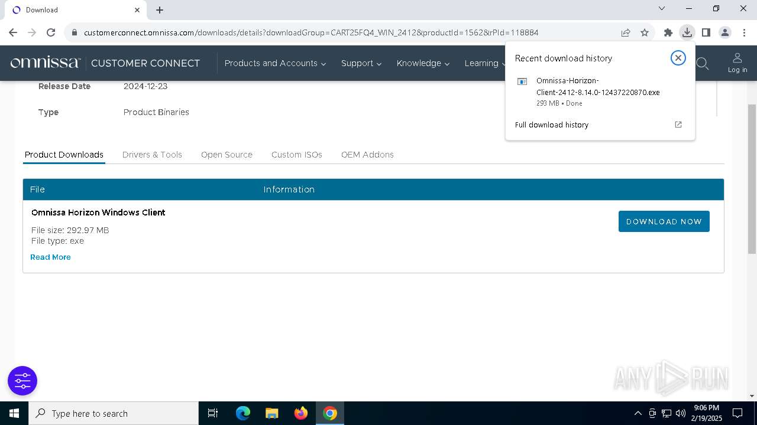Click the site lock icon
Image resolution: width=757 pixels, height=425 pixels.
(x=75, y=32)
